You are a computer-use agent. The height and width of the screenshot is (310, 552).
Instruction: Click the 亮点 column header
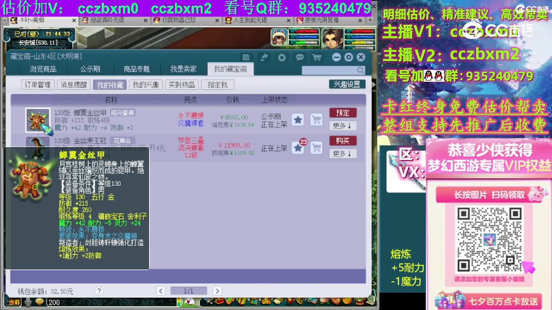click(x=190, y=100)
